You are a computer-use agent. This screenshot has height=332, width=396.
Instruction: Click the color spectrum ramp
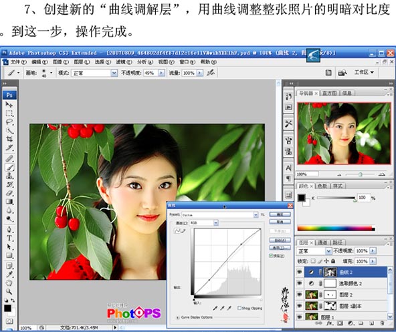click(336, 228)
